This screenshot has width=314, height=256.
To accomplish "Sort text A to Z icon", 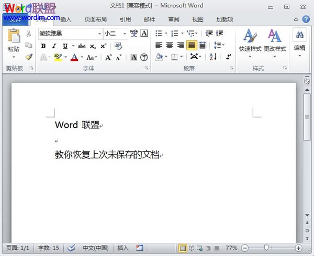I will (213, 57).
